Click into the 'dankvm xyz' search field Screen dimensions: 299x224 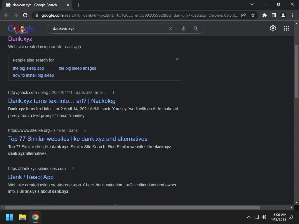coord(109,29)
